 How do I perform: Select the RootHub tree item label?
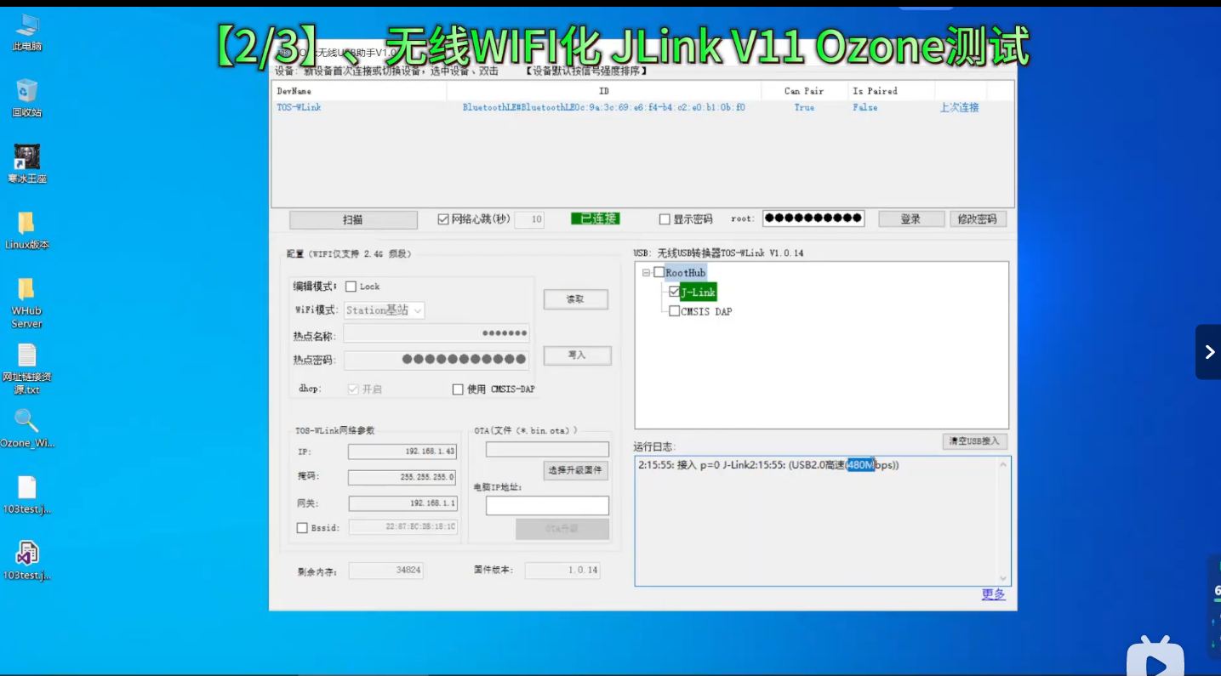(x=685, y=273)
